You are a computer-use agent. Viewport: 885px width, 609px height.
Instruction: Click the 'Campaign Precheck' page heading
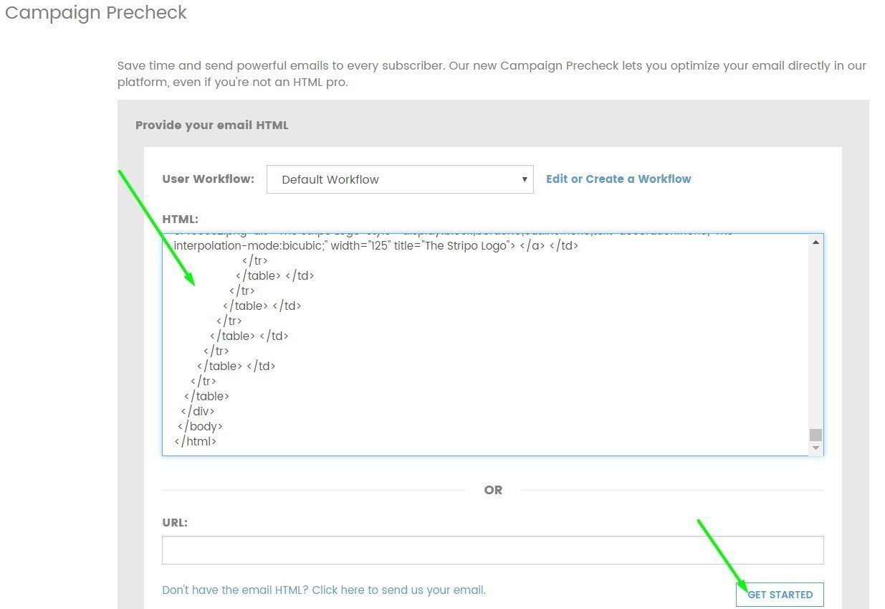pos(95,13)
